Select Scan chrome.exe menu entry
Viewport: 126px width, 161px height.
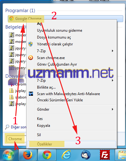pyautogui.click(x=51, y=58)
